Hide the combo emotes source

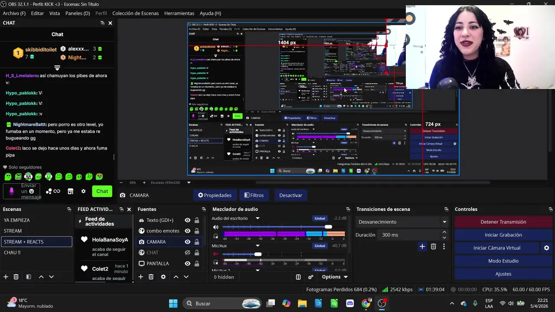(x=187, y=231)
